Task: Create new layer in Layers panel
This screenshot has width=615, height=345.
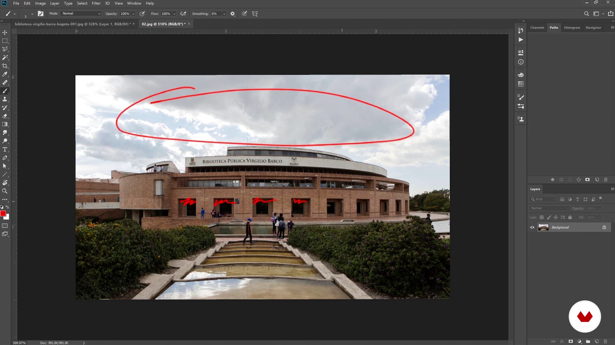Action: click(x=597, y=341)
